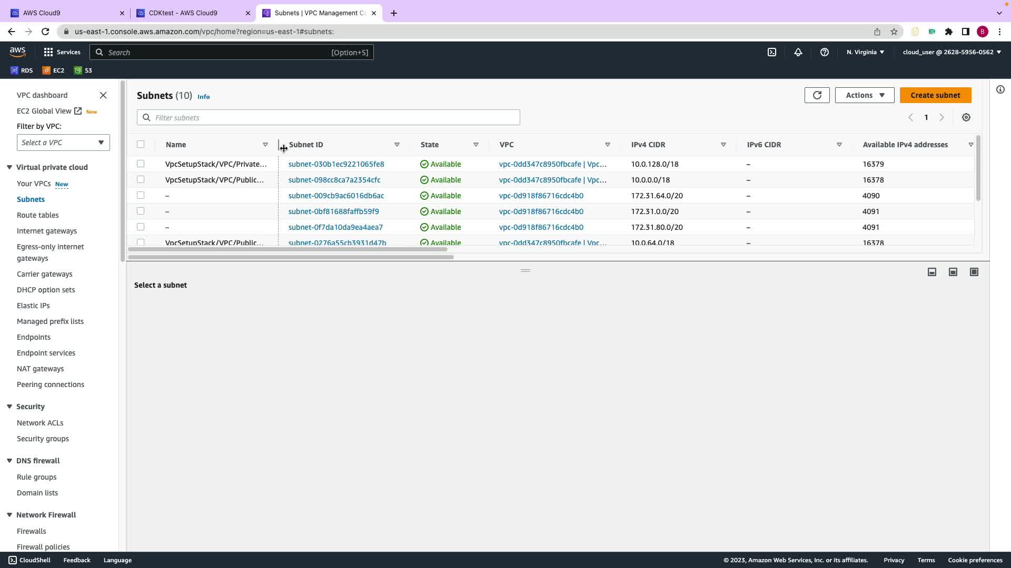Refresh the subnets list
Viewport: 1011px width, 568px height.
point(817,95)
